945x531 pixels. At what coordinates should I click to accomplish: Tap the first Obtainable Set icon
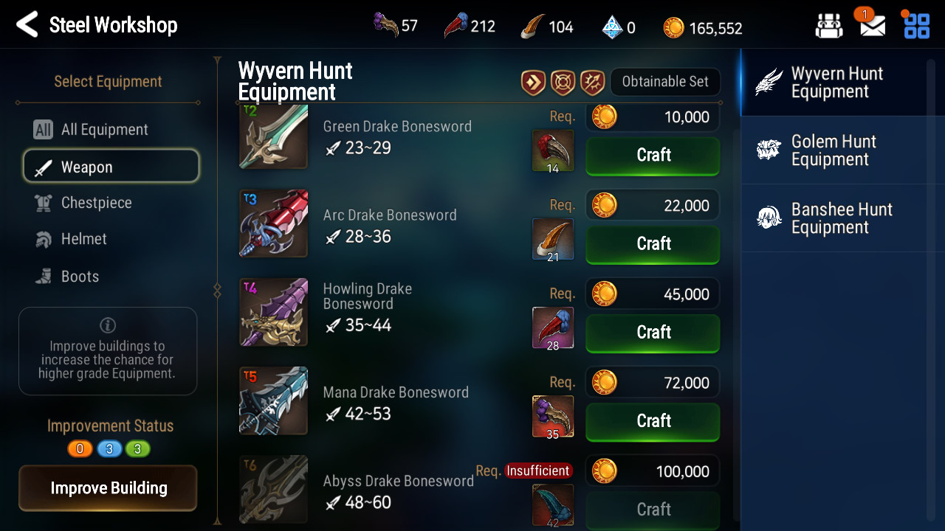533,82
